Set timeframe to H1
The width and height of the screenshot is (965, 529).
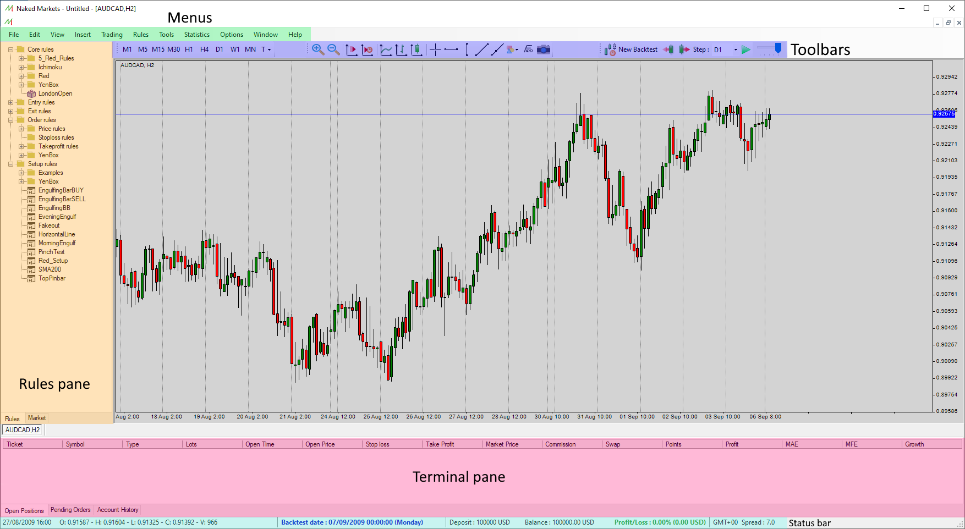(x=189, y=49)
